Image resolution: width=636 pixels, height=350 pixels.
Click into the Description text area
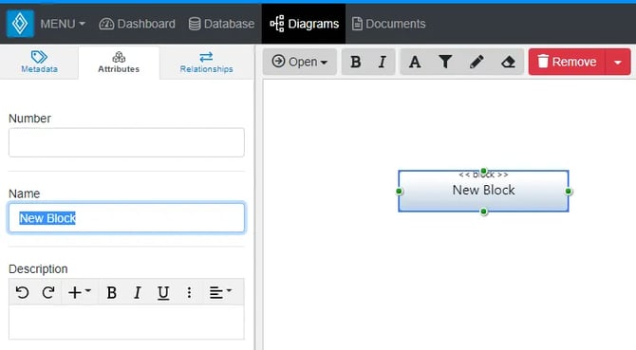tap(126, 322)
